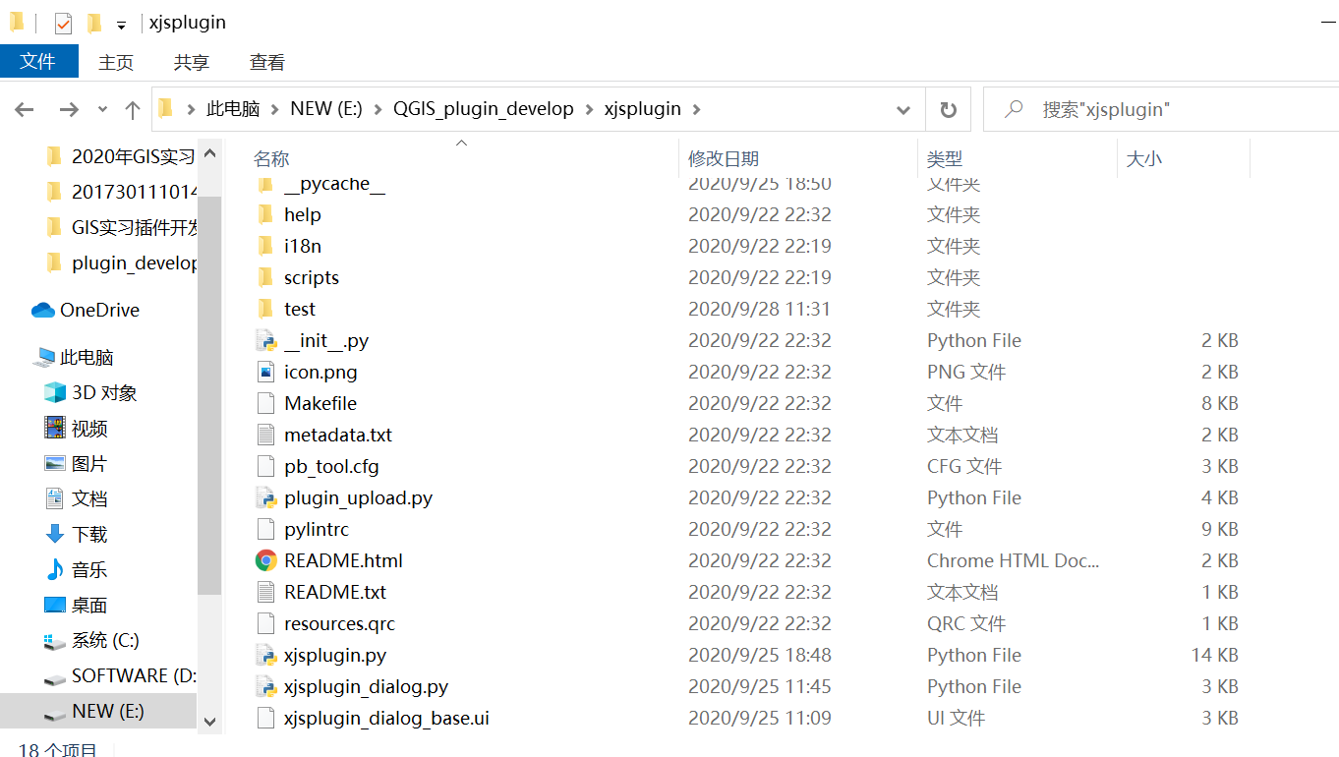Click the navigation pane scroll-up arrow
1339x757 pixels.
coord(209,154)
